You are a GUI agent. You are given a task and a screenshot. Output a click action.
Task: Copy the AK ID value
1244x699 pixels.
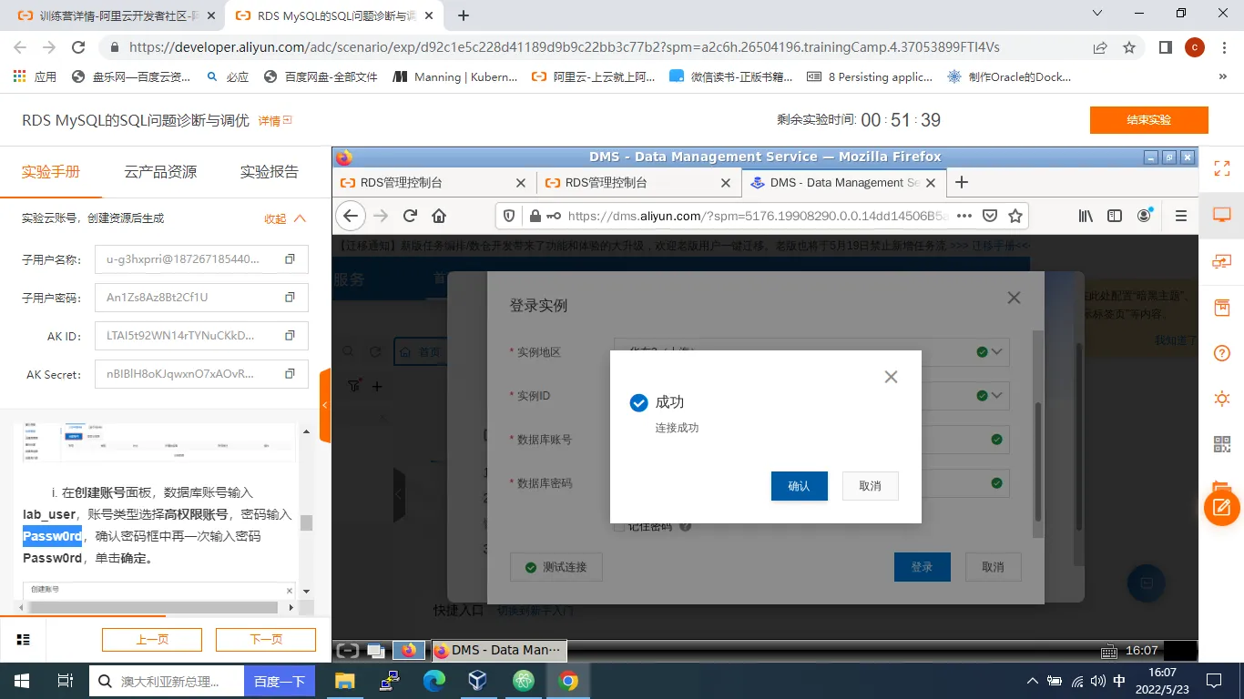[x=290, y=336]
